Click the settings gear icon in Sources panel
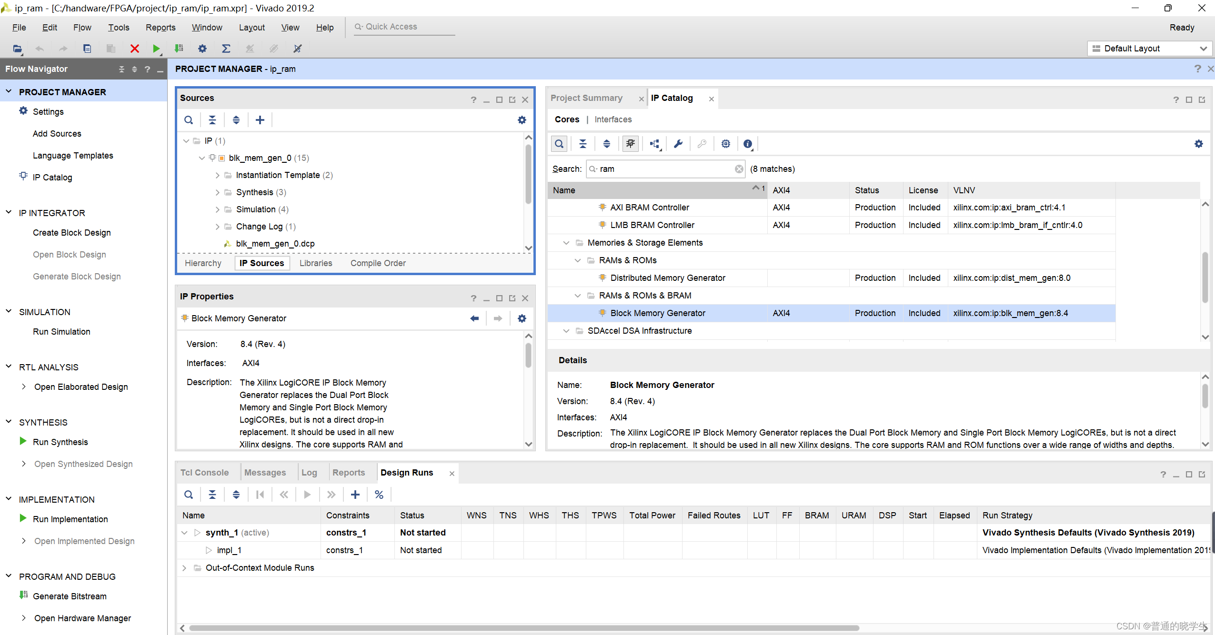 pos(522,119)
